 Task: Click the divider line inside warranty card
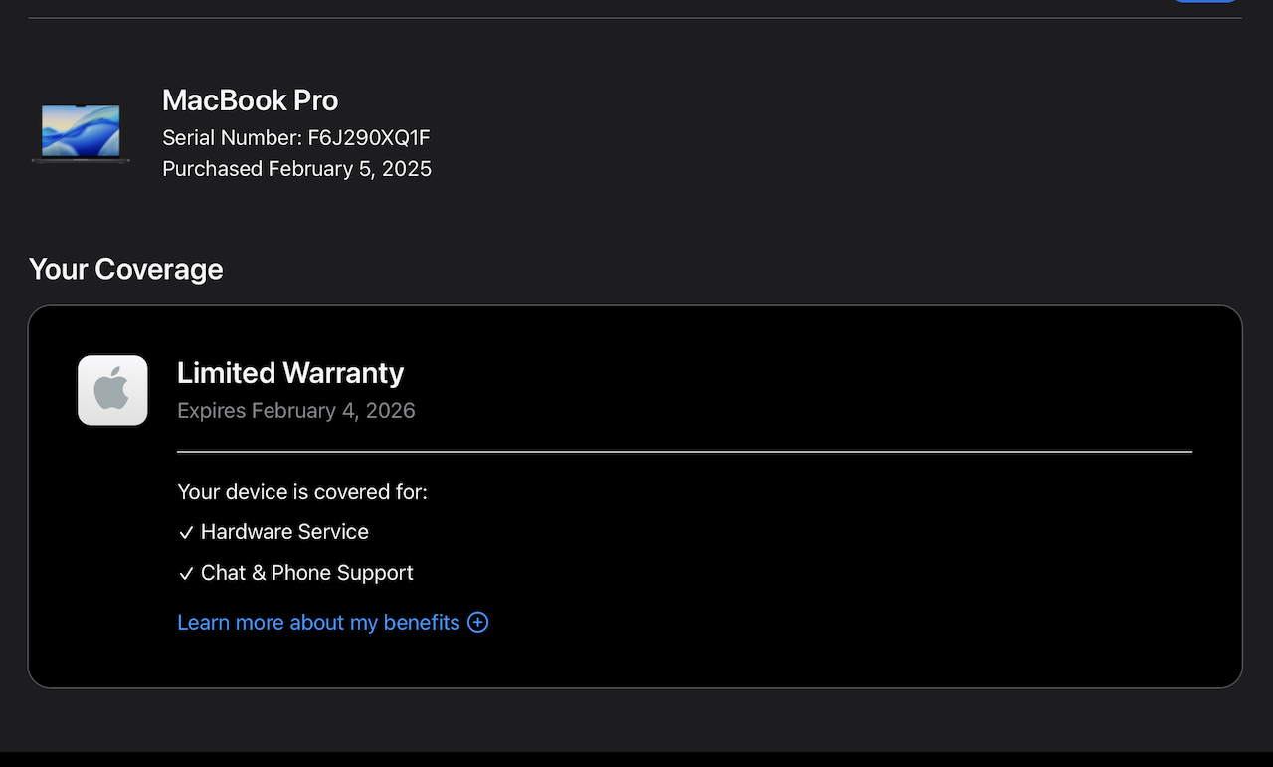684,452
